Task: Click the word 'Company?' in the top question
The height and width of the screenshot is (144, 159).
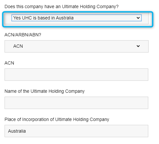Action: click(108, 7)
